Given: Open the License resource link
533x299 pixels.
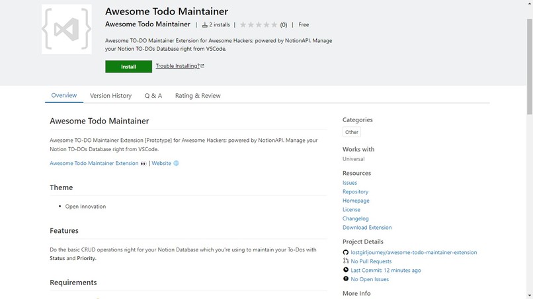Looking at the screenshot, I should point(351,210).
